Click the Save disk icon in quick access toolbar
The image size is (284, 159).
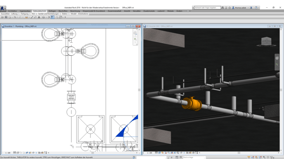click(6, 17)
